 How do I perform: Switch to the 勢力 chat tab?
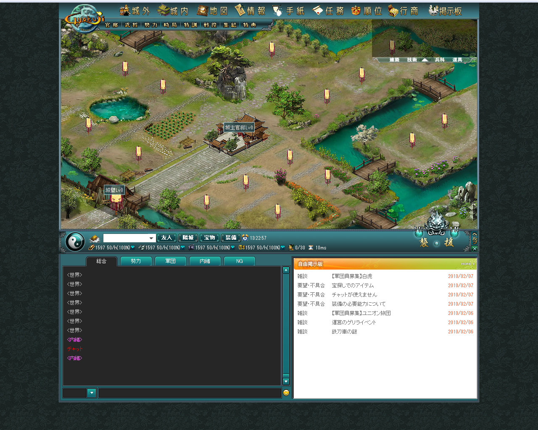(x=136, y=261)
